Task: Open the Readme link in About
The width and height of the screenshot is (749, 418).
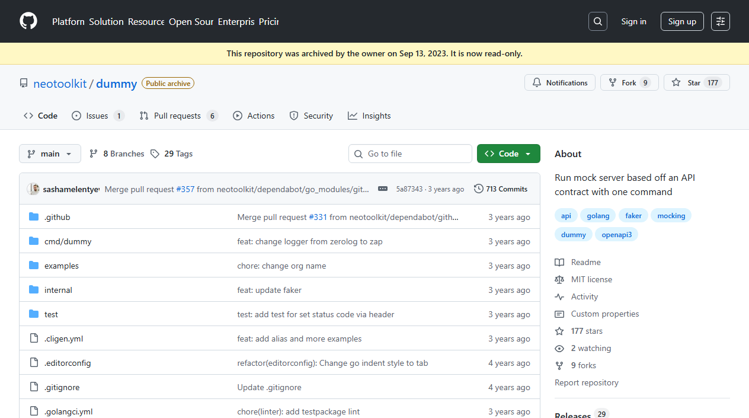Action: 578,262
